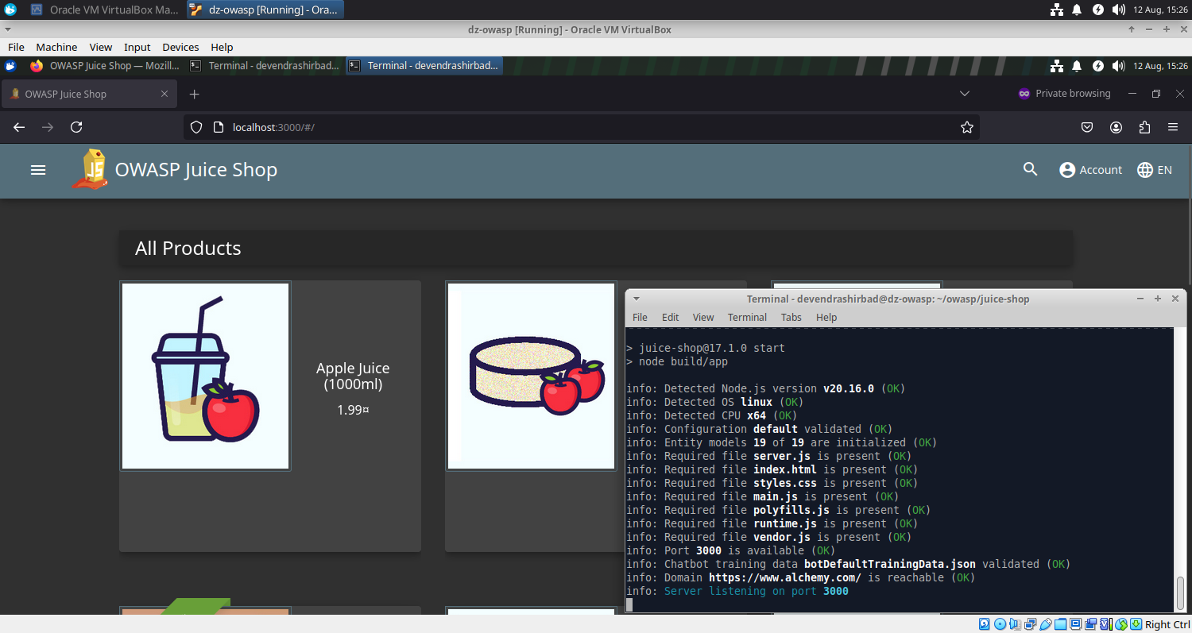Open the VirtualBox window menu arrow at title bar

click(x=8, y=29)
